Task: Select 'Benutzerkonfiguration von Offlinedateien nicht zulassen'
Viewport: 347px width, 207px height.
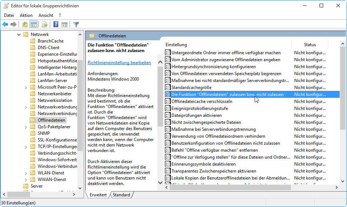Action: 225,143
